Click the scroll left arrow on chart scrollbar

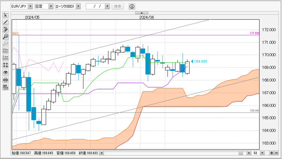[102, 153]
